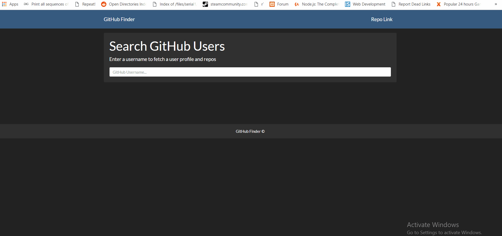Open the bookmark labeled r

tap(259, 4)
